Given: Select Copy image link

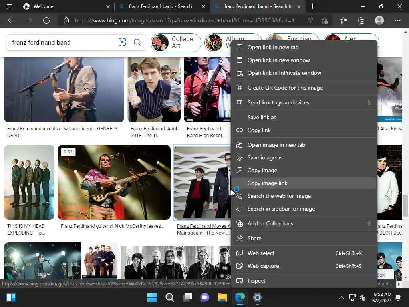Looking at the screenshot, I should [x=304, y=183].
